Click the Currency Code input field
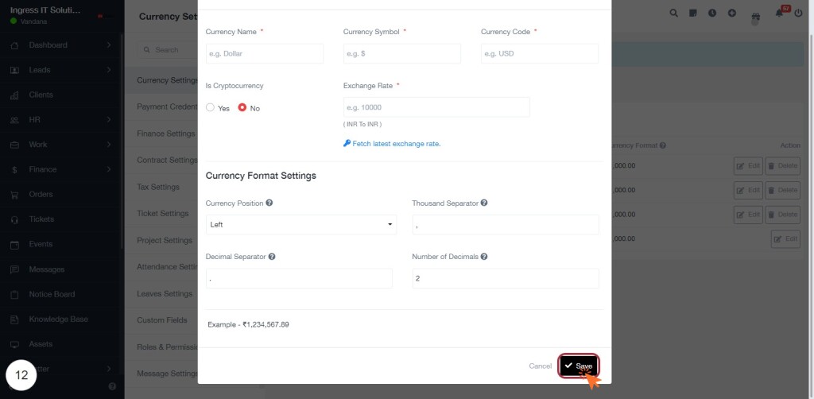Screen dimensions: 814x399 point(540,53)
